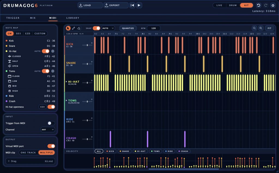Select the pointer arrow tool
The width and height of the screenshot is (279, 173).
pyautogui.click(x=68, y=28)
